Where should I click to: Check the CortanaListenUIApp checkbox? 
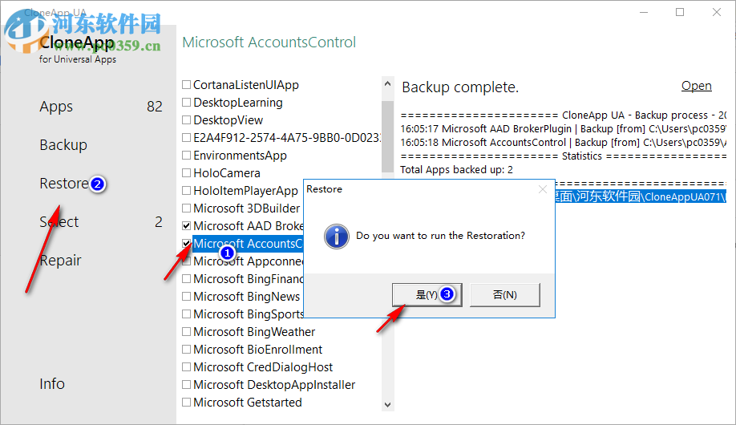(187, 85)
